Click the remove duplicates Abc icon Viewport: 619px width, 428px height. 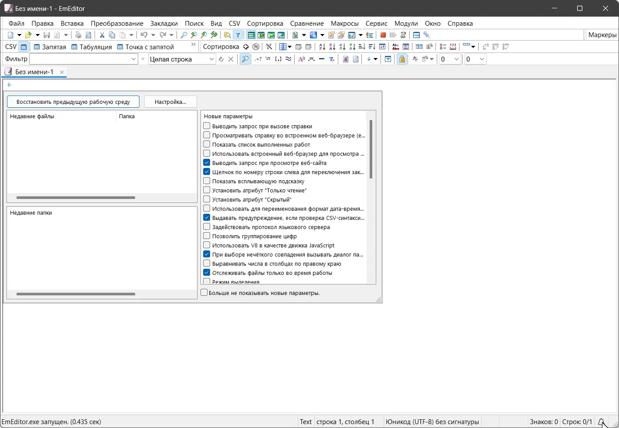(x=396, y=47)
